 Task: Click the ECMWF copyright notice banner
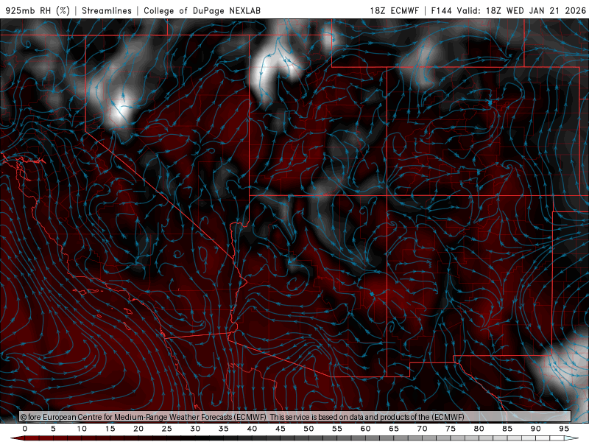[x=295, y=417]
